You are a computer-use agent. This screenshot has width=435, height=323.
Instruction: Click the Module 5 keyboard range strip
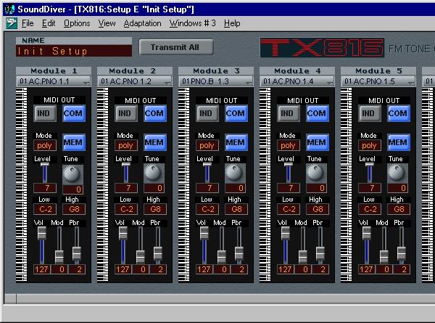point(347,184)
